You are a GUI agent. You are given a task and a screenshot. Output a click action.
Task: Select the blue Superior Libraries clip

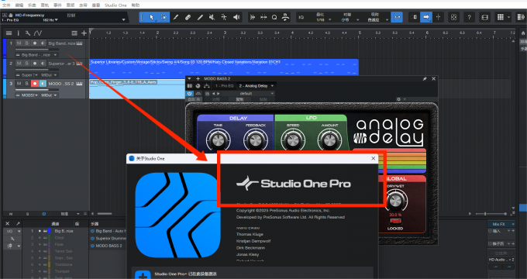point(224,67)
